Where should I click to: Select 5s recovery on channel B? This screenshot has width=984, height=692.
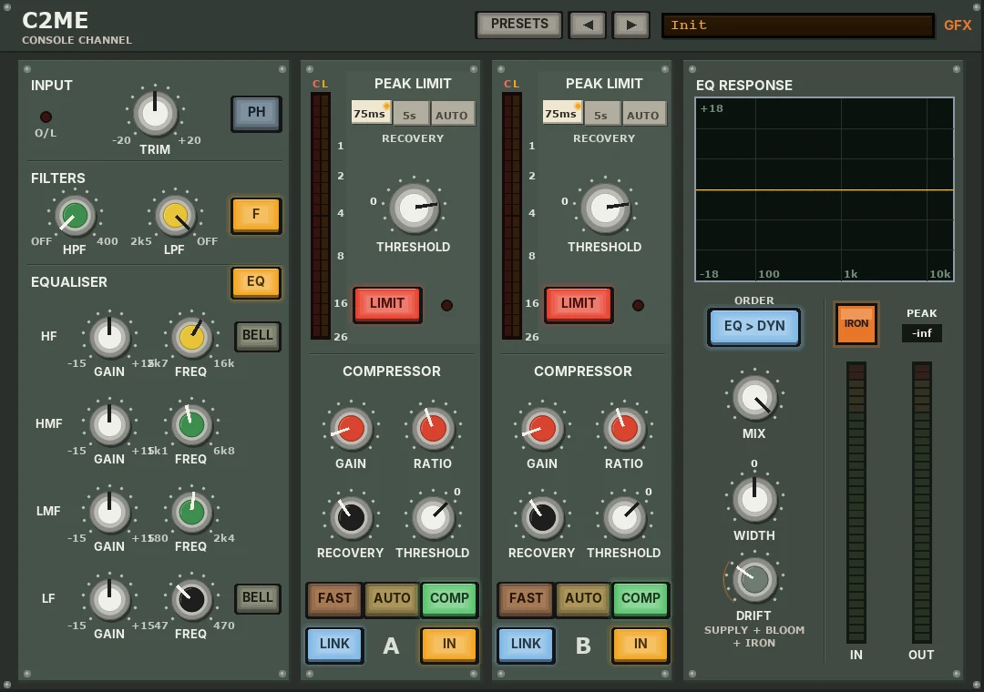click(x=602, y=114)
